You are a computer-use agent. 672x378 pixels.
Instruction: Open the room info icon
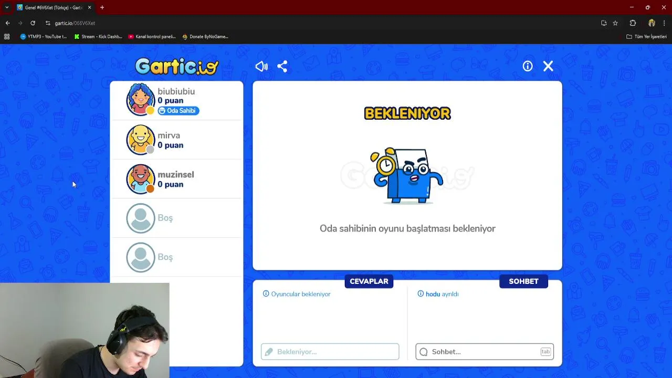pos(528,66)
